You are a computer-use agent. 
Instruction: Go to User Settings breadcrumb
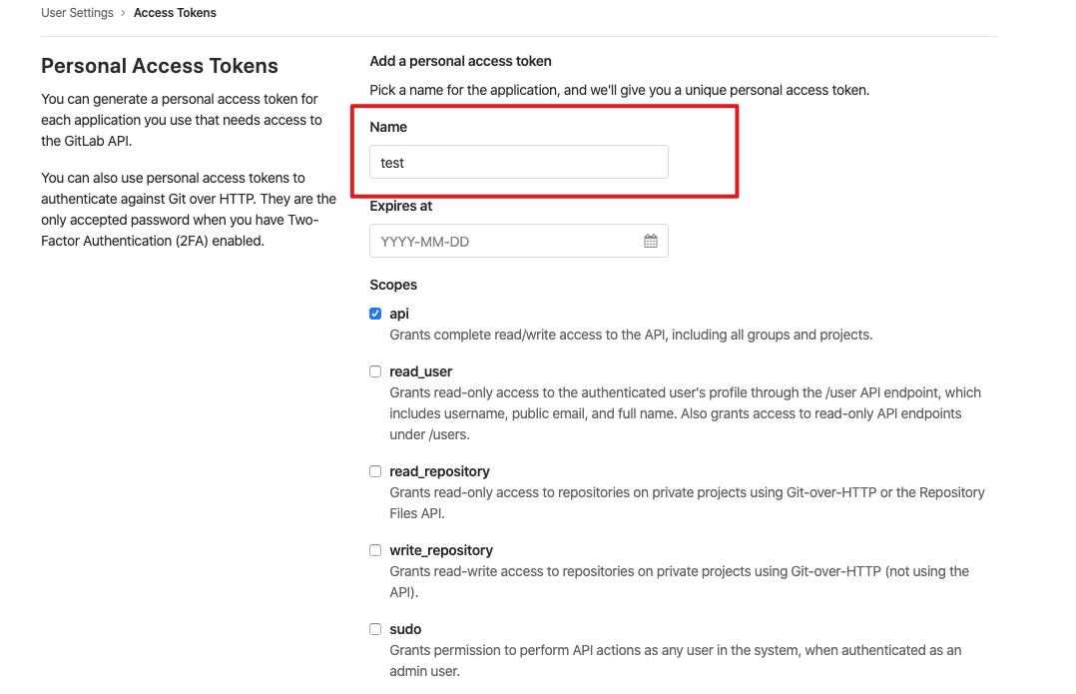[x=77, y=12]
